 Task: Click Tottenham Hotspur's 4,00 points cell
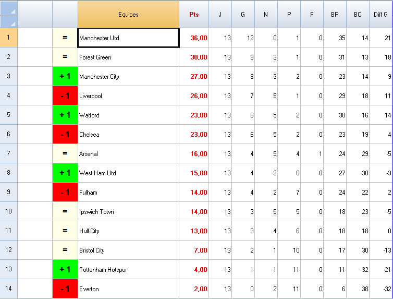tap(194, 270)
